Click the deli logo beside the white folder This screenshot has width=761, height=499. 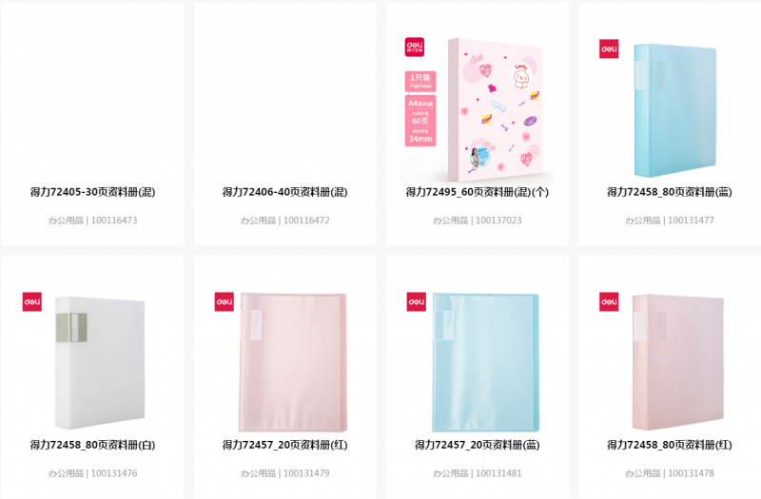point(32,301)
